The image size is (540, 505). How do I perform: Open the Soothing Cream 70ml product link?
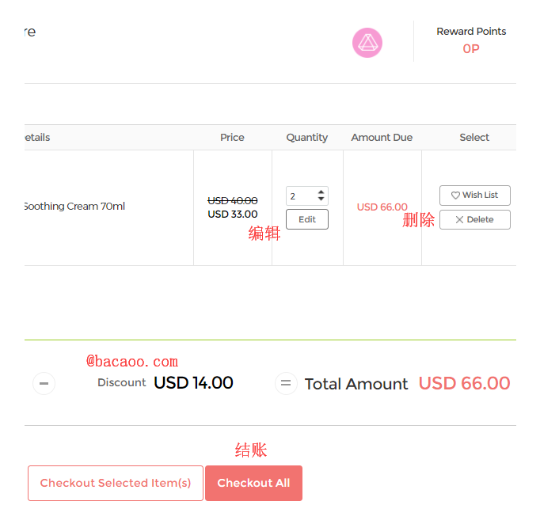pyautogui.click(x=74, y=207)
